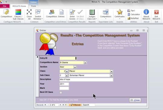Click the Enter Scores icon

point(72,14)
